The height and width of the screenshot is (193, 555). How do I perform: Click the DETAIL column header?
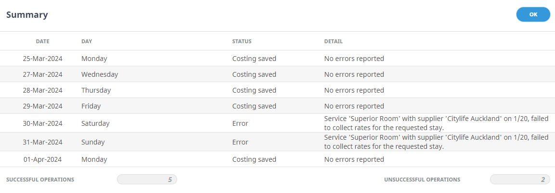click(333, 41)
